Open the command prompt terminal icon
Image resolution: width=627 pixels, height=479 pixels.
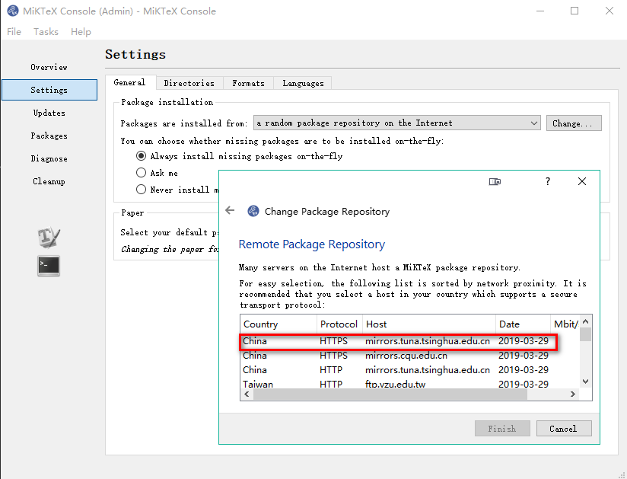pyautogui.click(x=49, y=266)
